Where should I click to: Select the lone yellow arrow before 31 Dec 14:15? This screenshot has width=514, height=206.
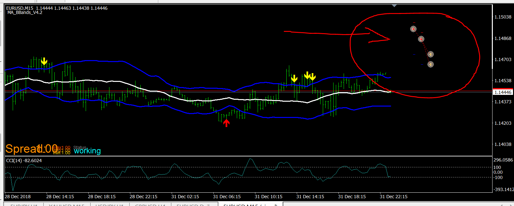coord(294,79)
